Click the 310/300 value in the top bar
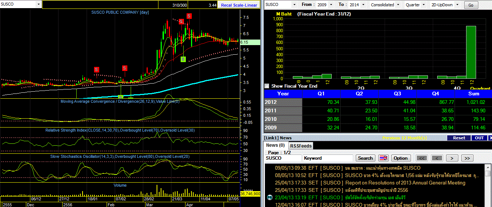 [179, 5]
